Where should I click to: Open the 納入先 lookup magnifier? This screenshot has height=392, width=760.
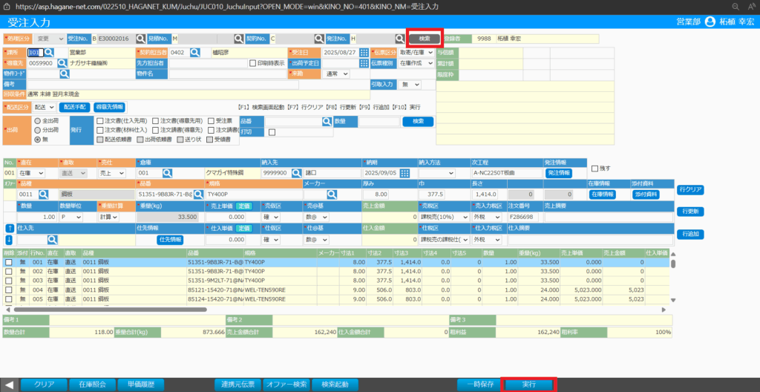pos(297,173)
